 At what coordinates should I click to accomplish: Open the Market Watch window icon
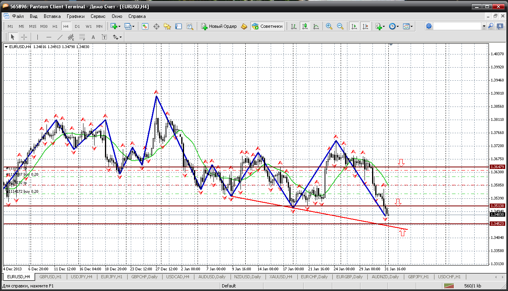pyautogui.click(x=145, y=26)
